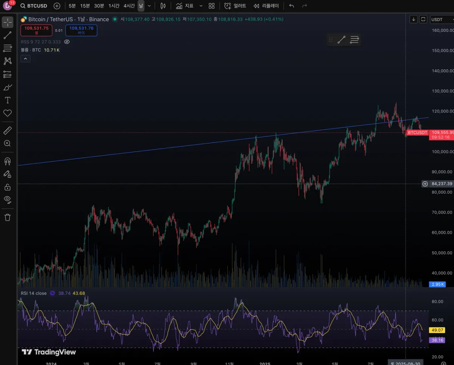The width and height of the screenshot is (454, 365).
Task: Click the trash remove drawings icon
Action: [7, 217]
